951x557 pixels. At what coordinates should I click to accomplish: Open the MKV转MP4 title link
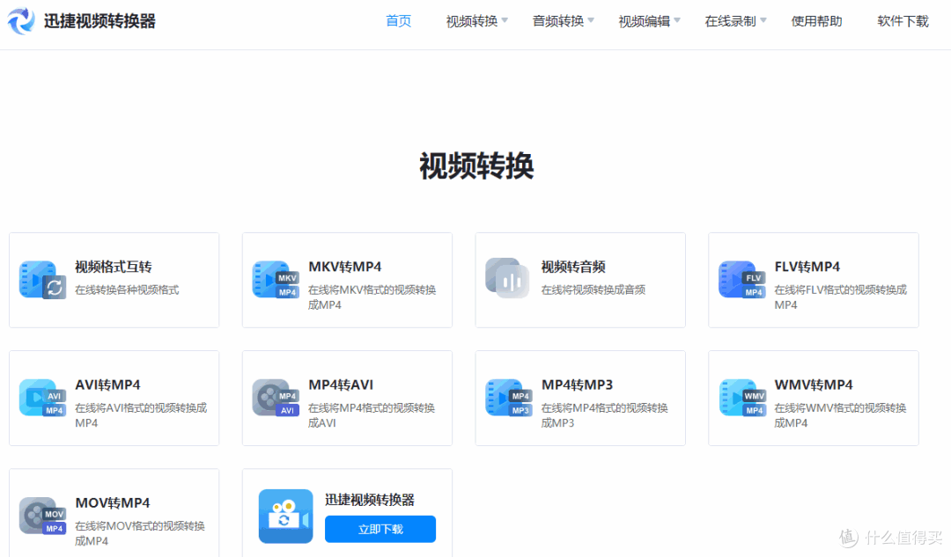345,267
